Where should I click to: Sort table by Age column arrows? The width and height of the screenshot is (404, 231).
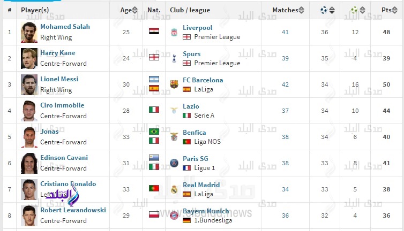coord(134,10)
